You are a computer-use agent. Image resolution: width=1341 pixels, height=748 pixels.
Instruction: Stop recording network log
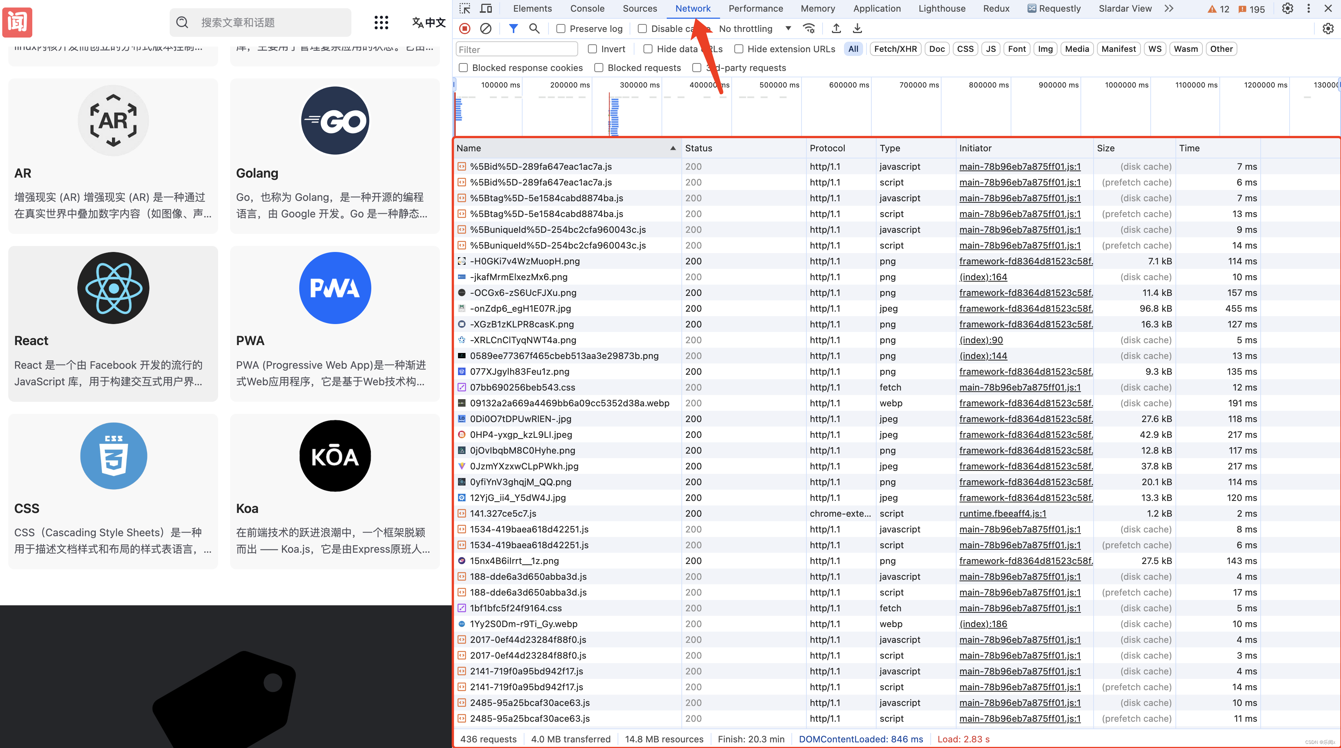pos(465,29)
